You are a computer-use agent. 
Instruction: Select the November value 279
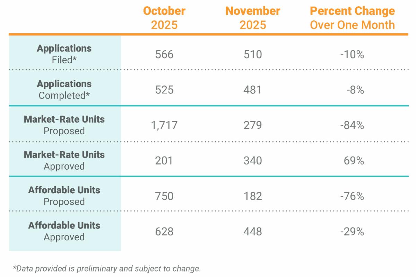tap(252, 125)
